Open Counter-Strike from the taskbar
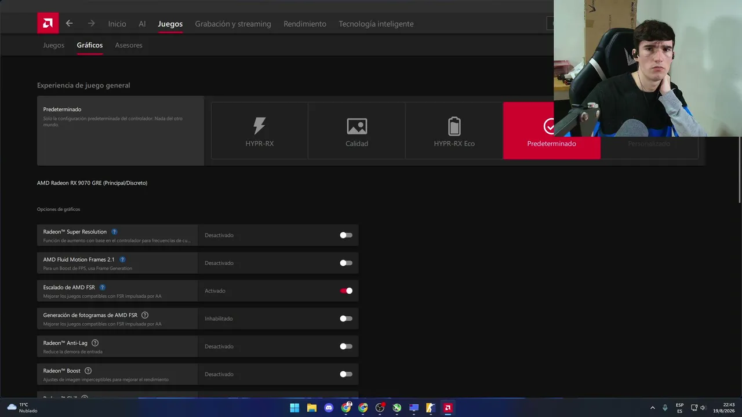Image resolution: width=742 pixels, height=417 pixels. (x=431, y=408)
